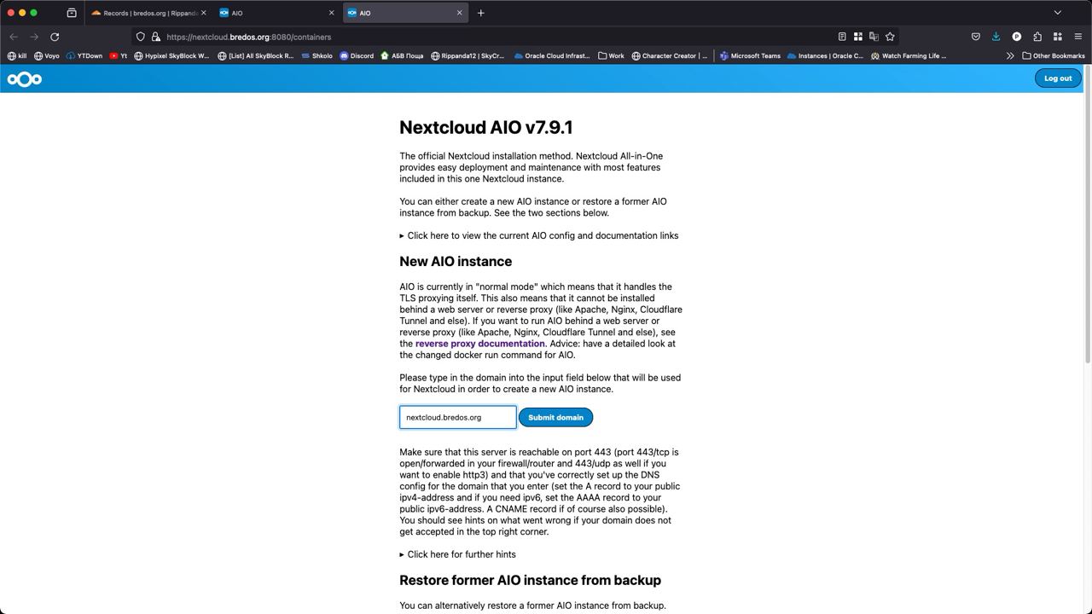Open Discord bookmark
This screenshot has height=614, width=1092.
pos(357,56)
